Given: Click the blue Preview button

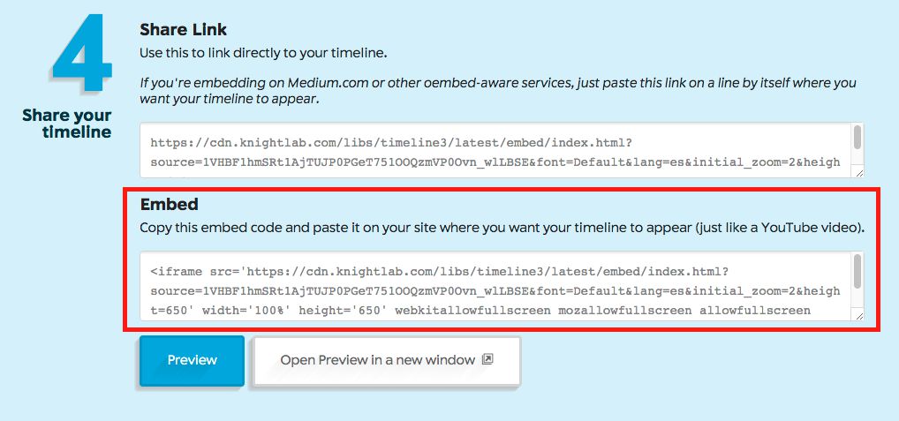Looking at the screenshot, I should click(x=192, y=360).
